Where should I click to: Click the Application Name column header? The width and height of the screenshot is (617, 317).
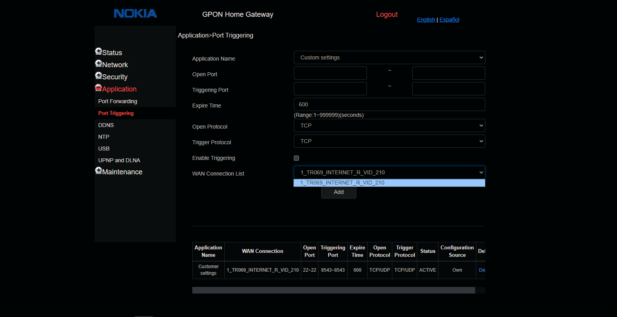pos(208,251)
